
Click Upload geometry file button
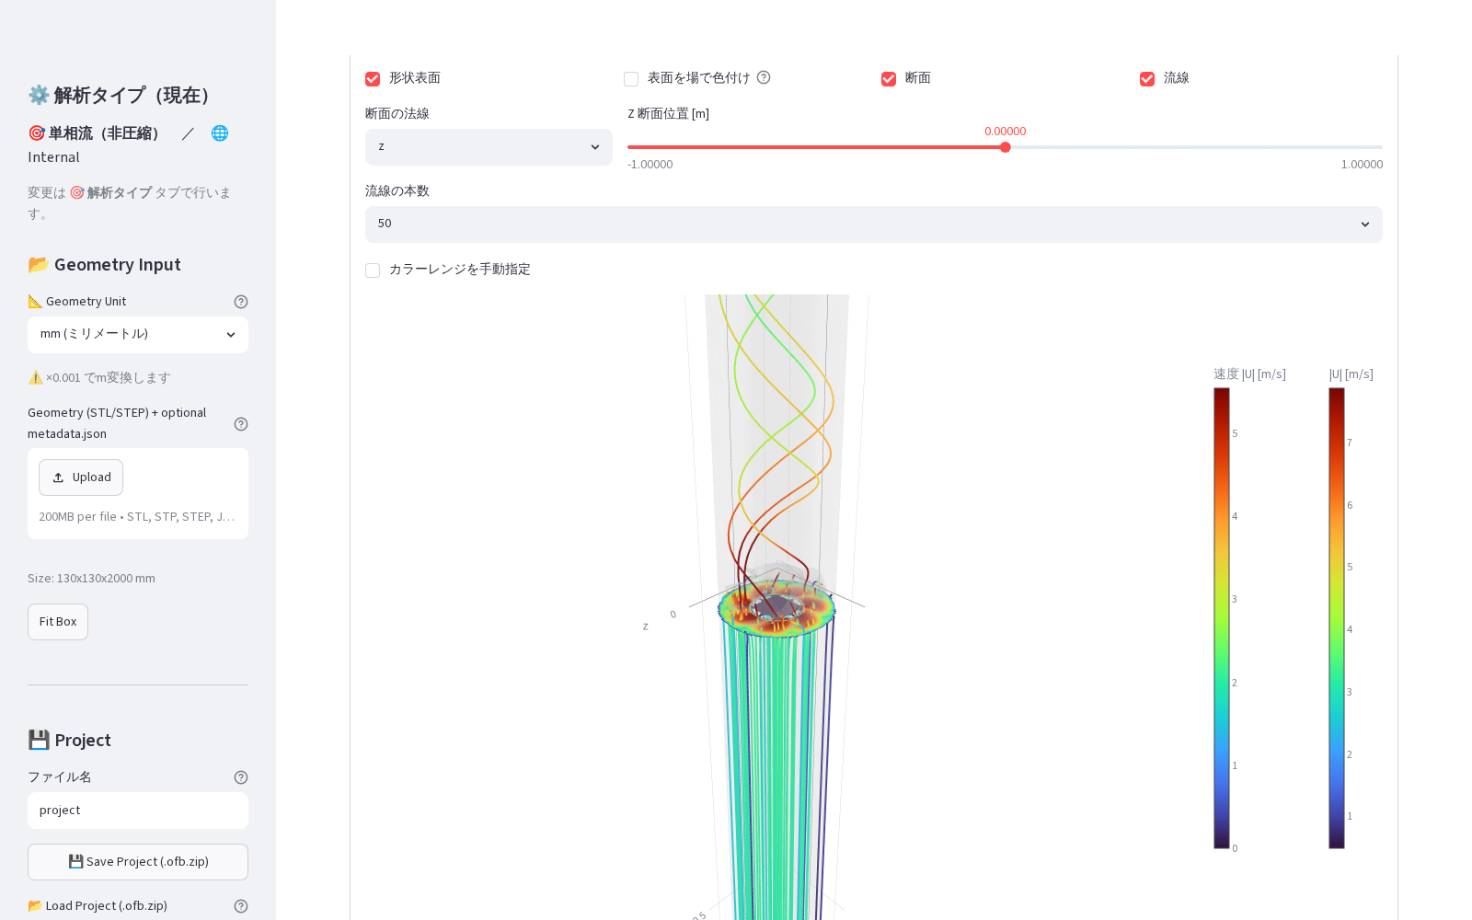point(81,477)
